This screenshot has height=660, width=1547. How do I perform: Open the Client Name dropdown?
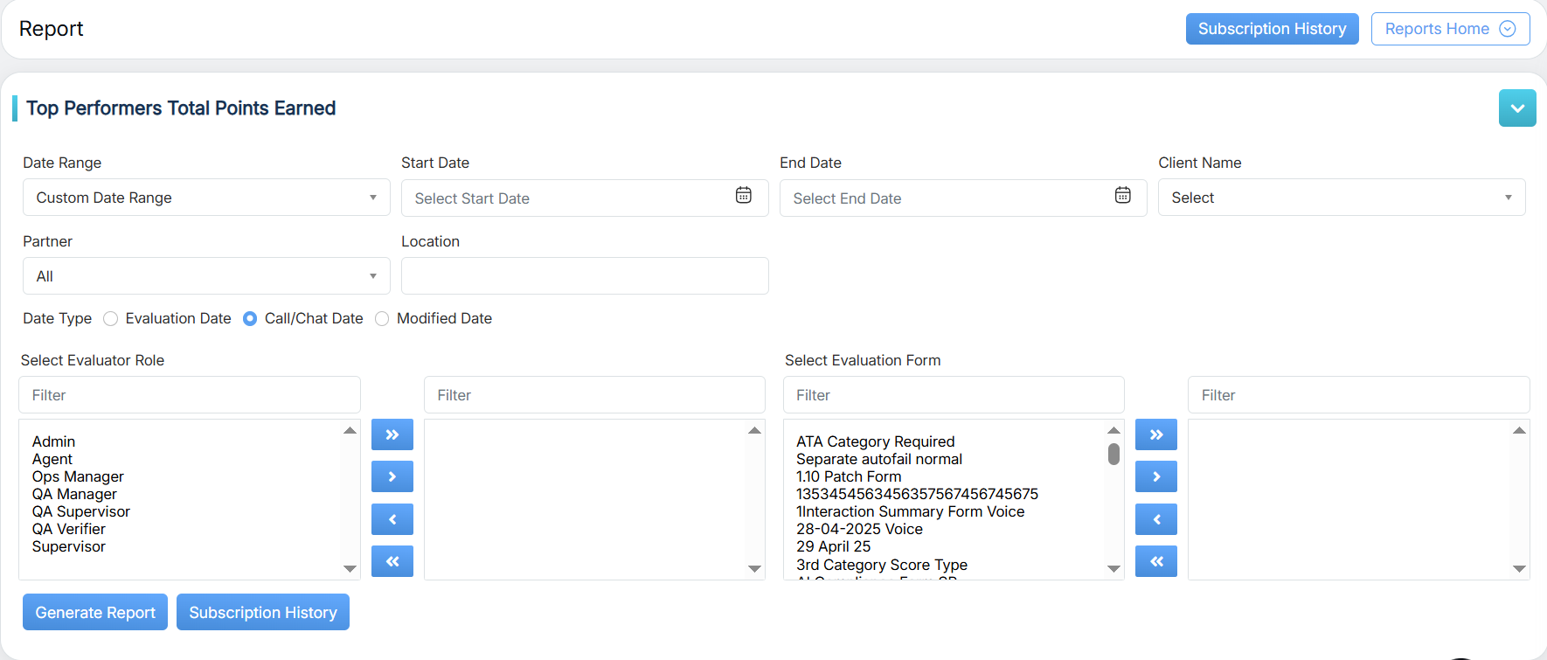point(1341,198)
